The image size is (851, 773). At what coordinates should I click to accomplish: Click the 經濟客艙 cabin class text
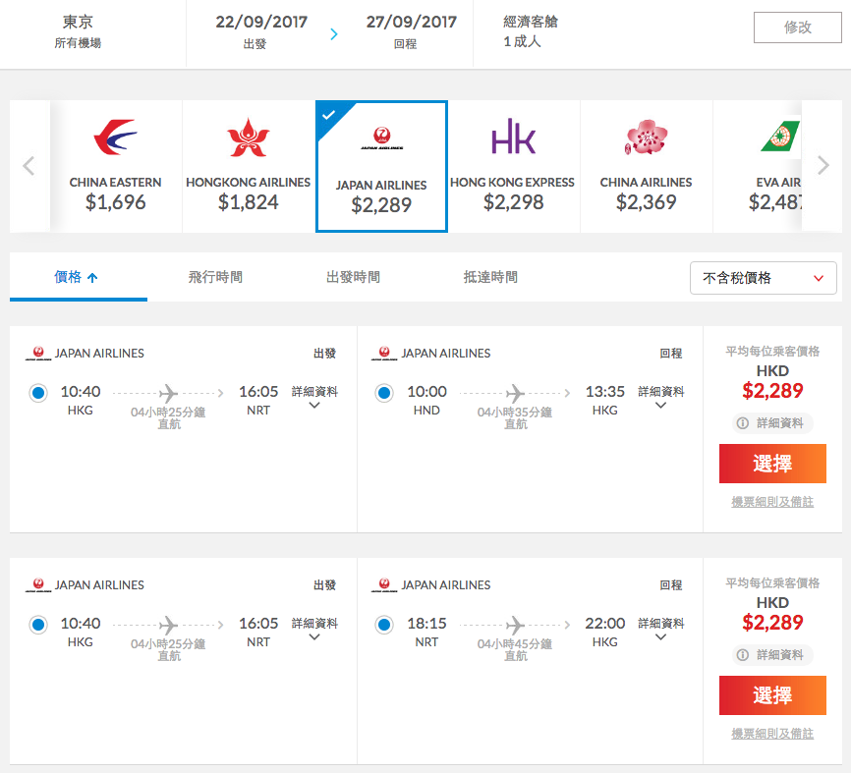click(x=531, y=22)
